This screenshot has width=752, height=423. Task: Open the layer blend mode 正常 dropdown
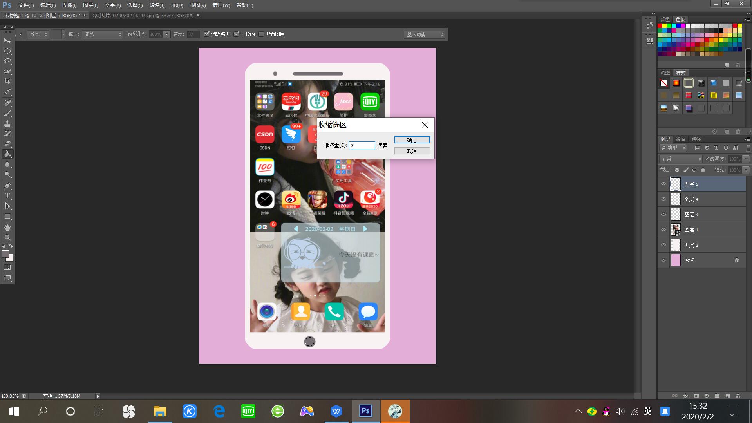[681, 159]
